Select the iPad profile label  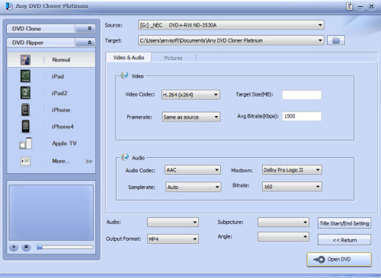(x=58, y=77)
